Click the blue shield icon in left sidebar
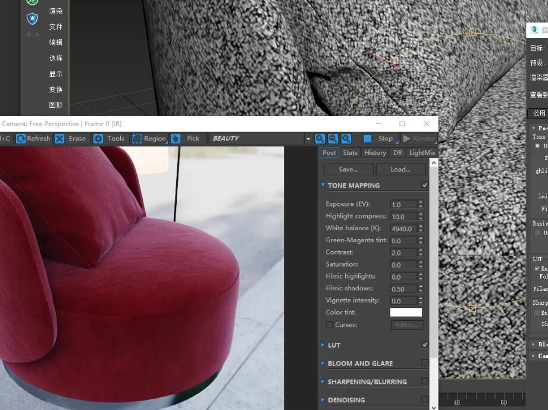This screenshot has height=410, width=548. click(x=33, y=18)
